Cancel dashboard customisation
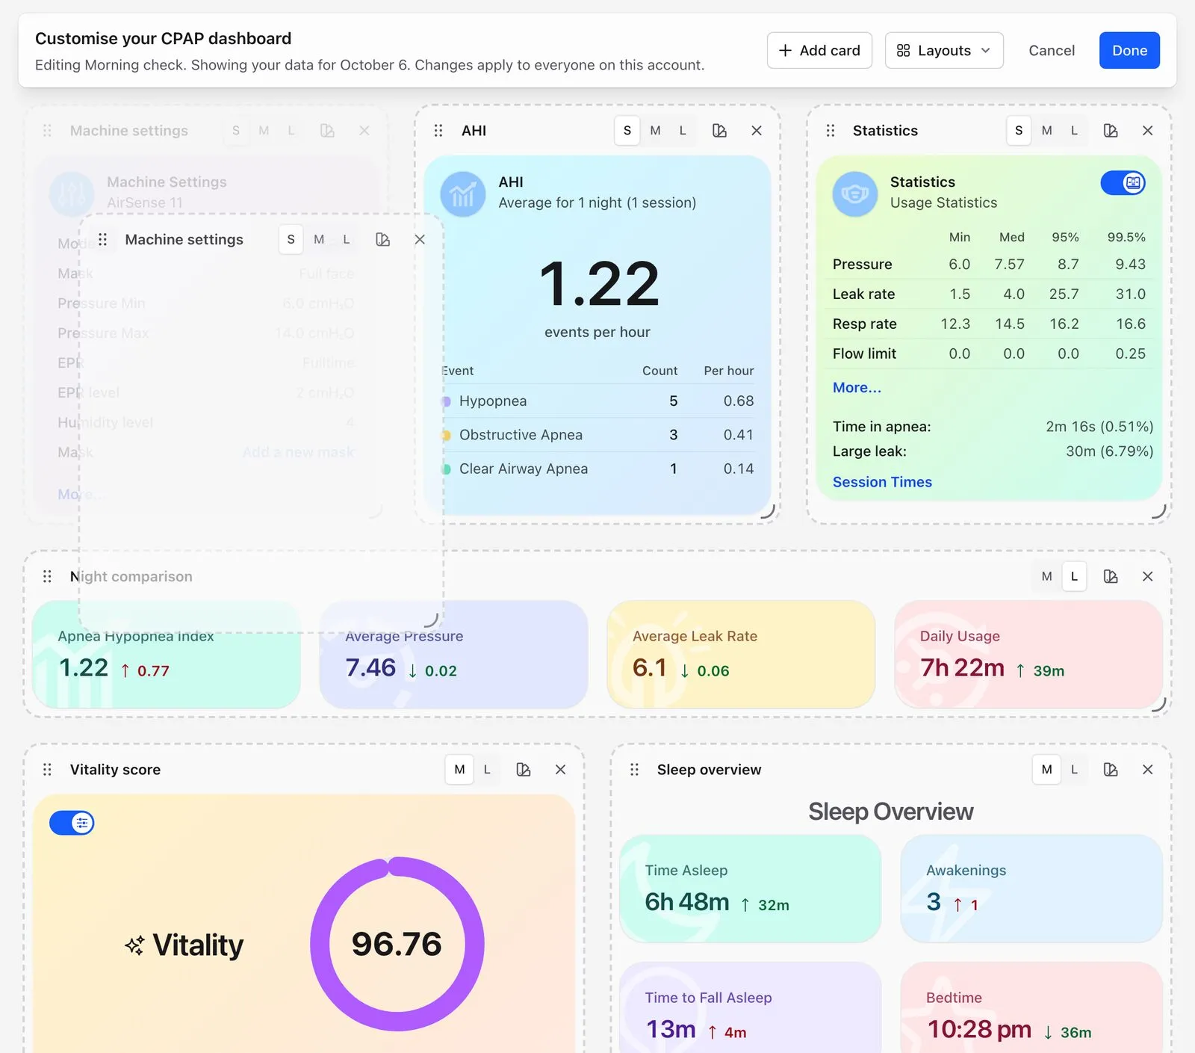Screen dimensions: 1195x1053 coord(1052,50)
